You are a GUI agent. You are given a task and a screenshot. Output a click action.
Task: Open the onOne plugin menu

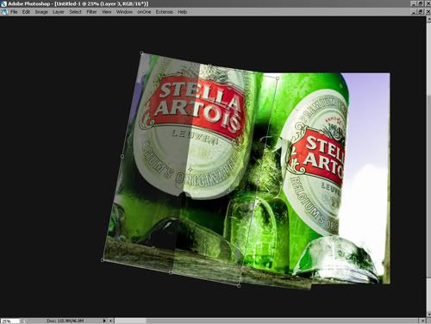pos(144,12)
